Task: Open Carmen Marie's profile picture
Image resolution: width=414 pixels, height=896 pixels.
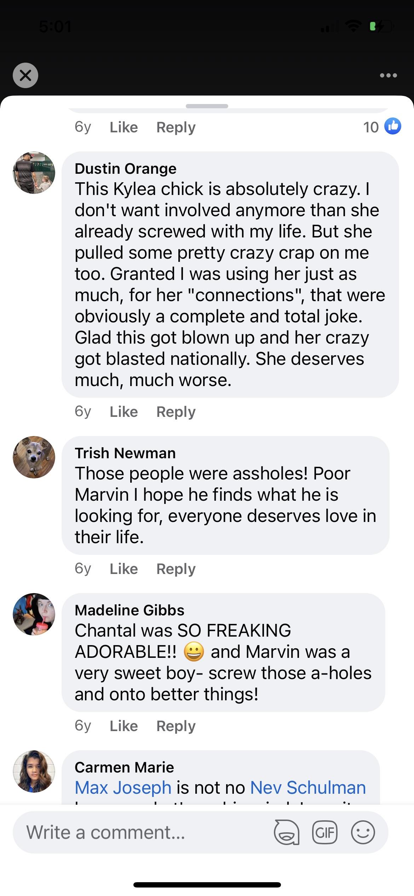Action: (34, 771)
